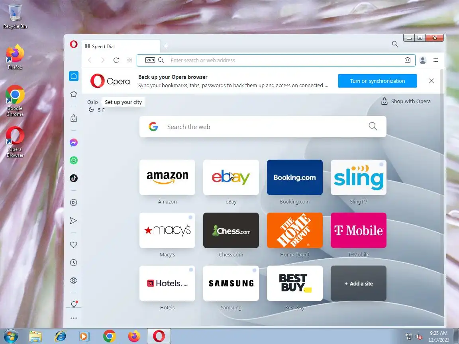The image size is (459, 344).
Task: Open the account profile icon
Action: pos(423,60)
